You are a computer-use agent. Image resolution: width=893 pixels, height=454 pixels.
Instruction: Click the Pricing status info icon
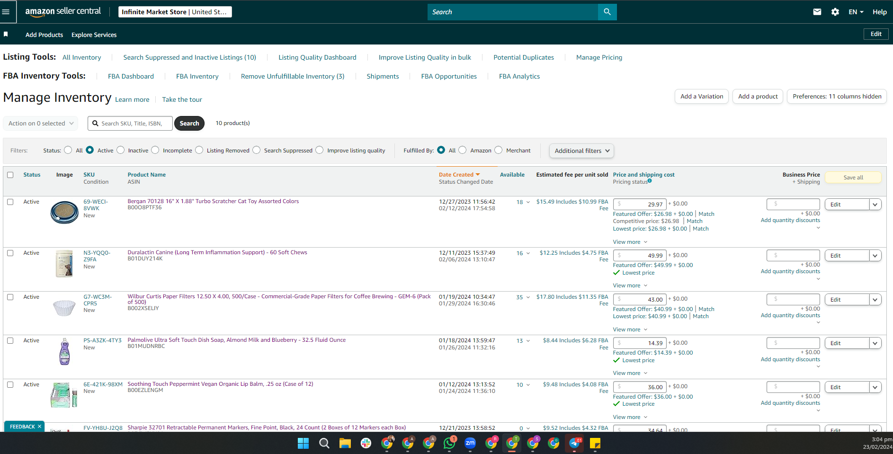(x=650, y=180)
